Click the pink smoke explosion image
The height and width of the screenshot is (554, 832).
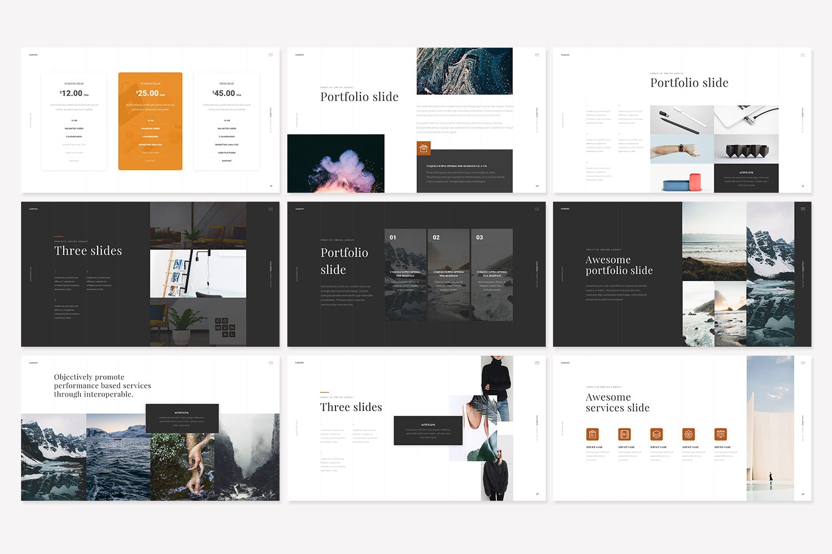point(336,164)
